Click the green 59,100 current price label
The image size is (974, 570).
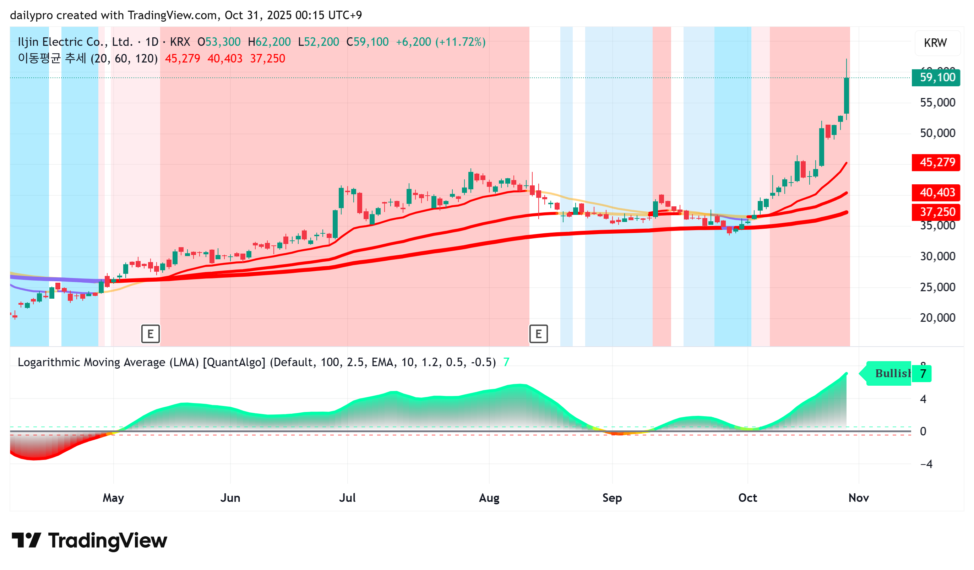(935, 77)
